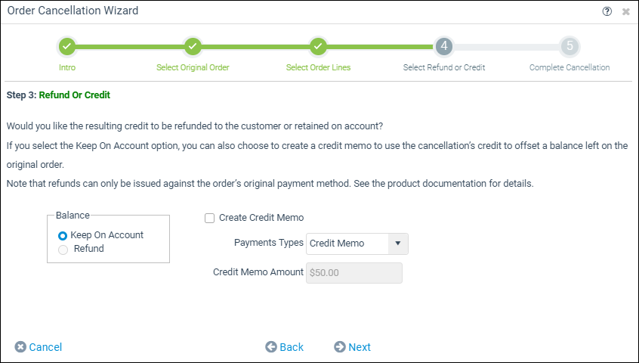This screenshot has width=639, height=363.
Task: Click the Back arrow circle icon
Action: (271, 346)
